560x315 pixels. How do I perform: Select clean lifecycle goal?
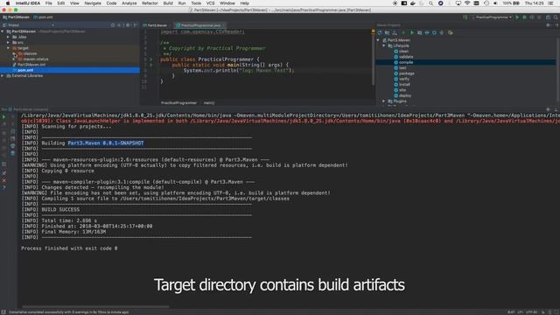click(x=403, y=51)
